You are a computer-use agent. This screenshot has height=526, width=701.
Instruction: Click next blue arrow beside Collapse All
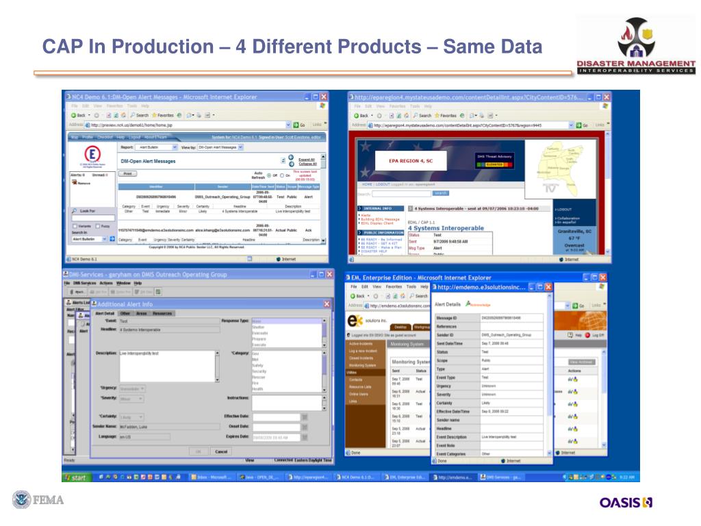tap(291, 164)
